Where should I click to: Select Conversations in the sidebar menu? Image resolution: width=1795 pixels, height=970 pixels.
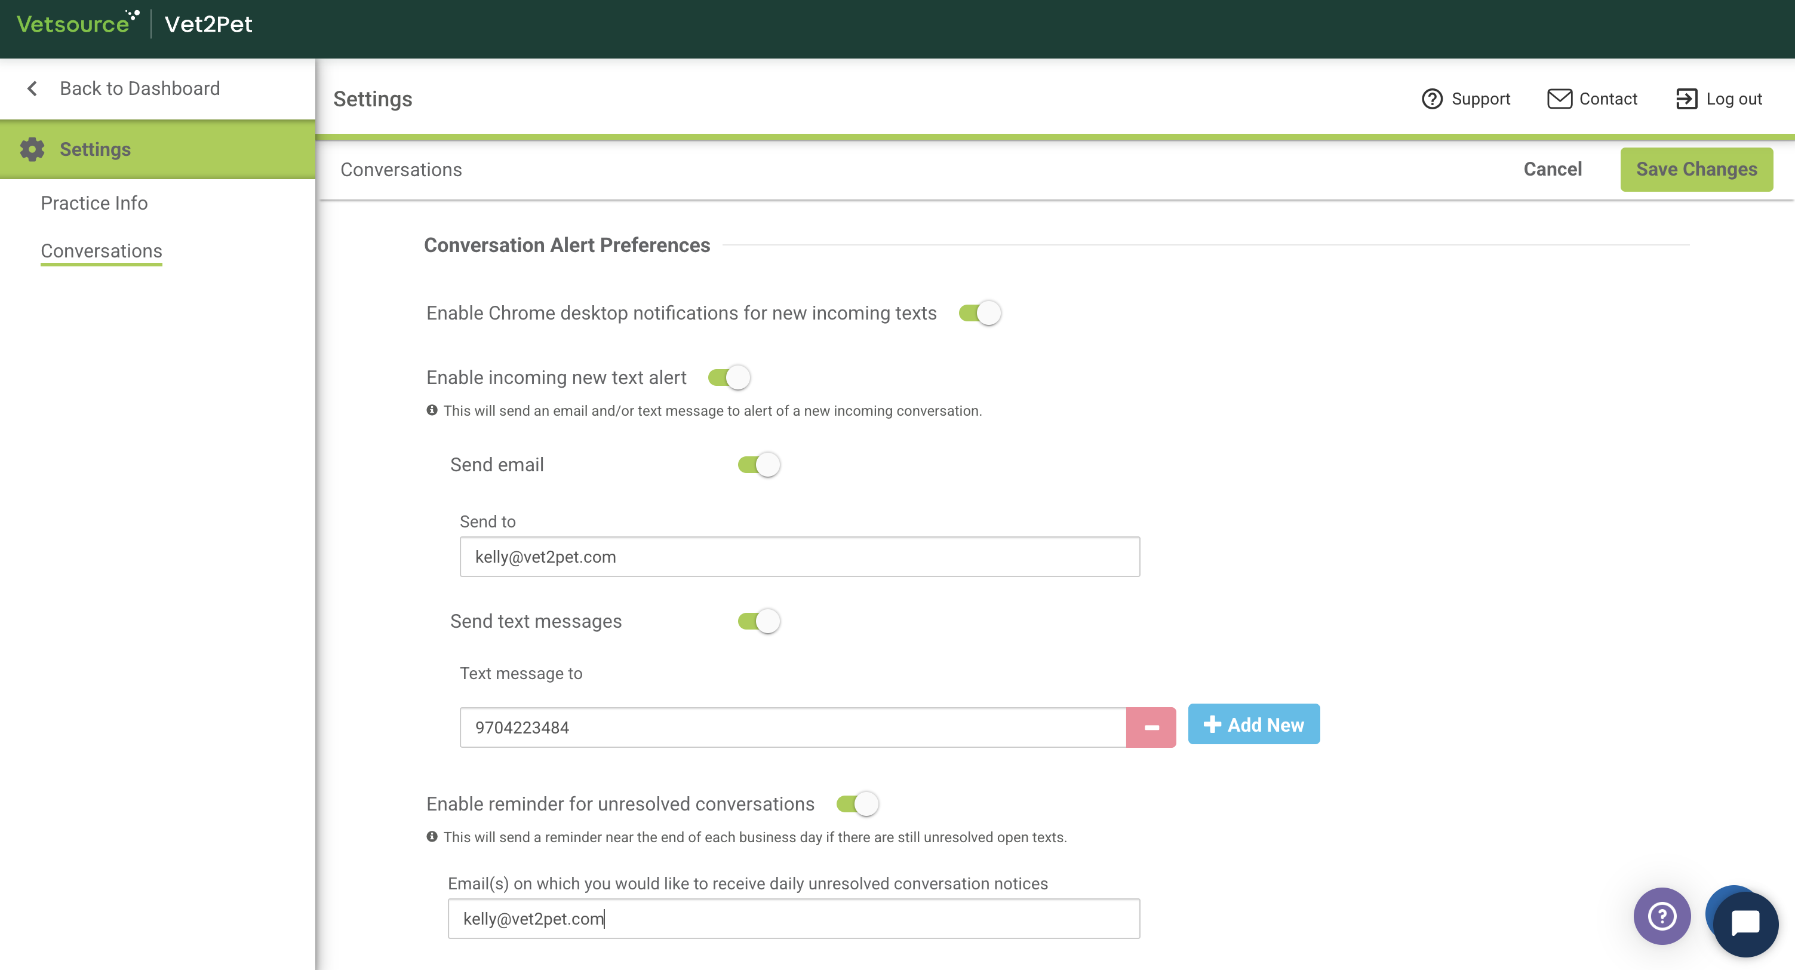tap(101, 251)
